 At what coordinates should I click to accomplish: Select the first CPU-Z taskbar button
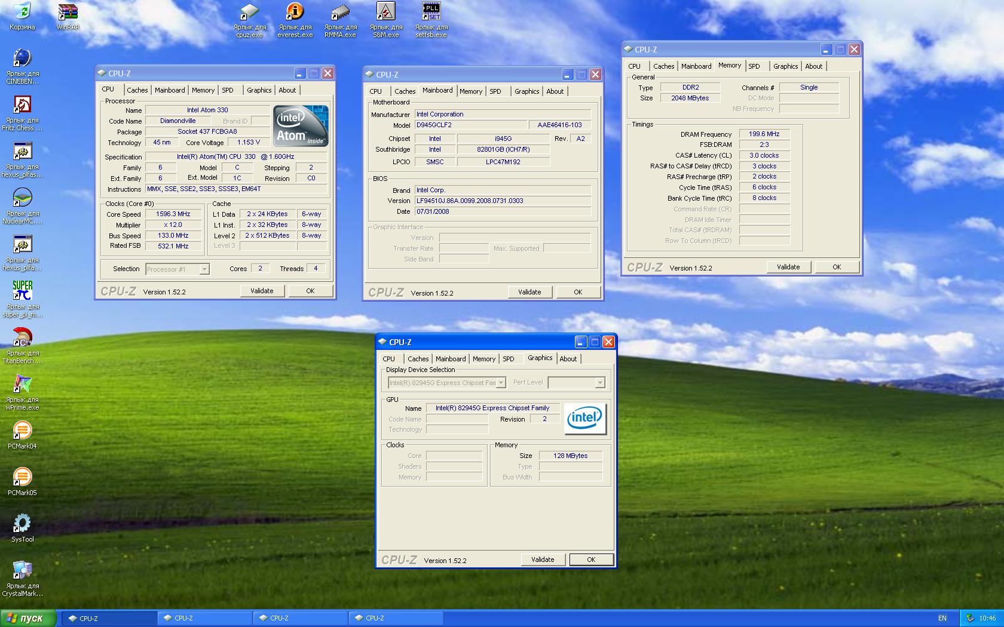click(109, 618)
